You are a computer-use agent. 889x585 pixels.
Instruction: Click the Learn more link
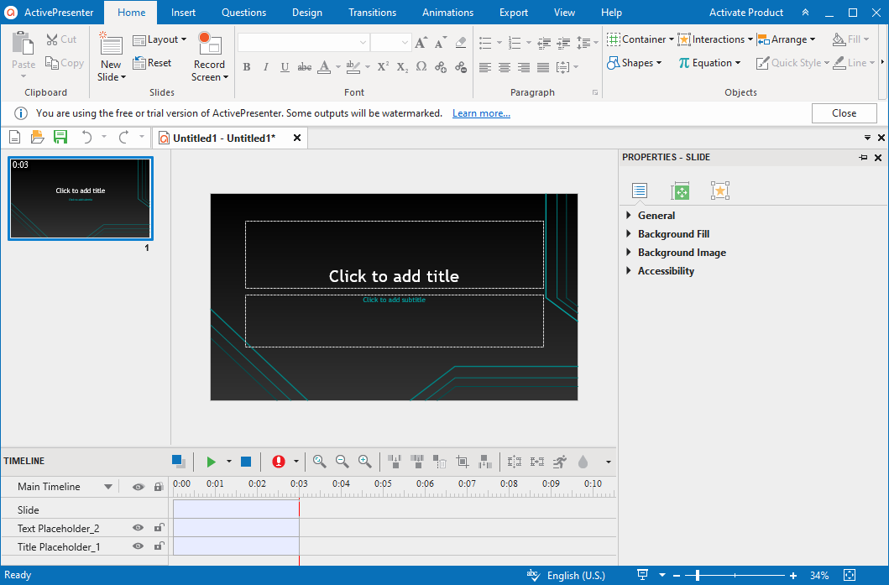(481, 113)
